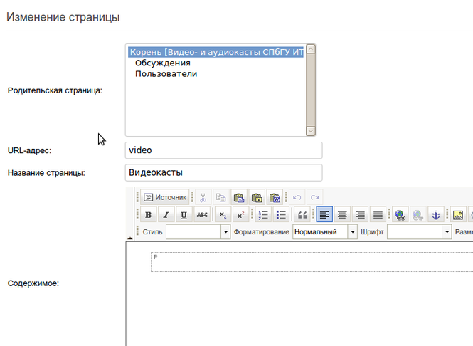Toggle strikethrough text formatting
473x346 pixels.
(202, 214)
